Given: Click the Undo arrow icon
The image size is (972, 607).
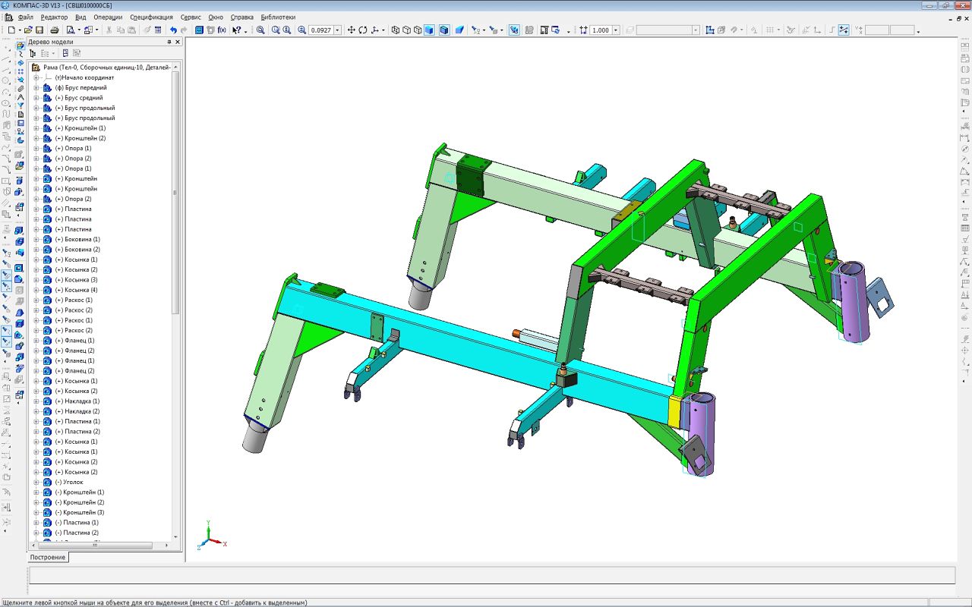Looking at the screenshot, I should pyautogui.click(x=173, y=30).
